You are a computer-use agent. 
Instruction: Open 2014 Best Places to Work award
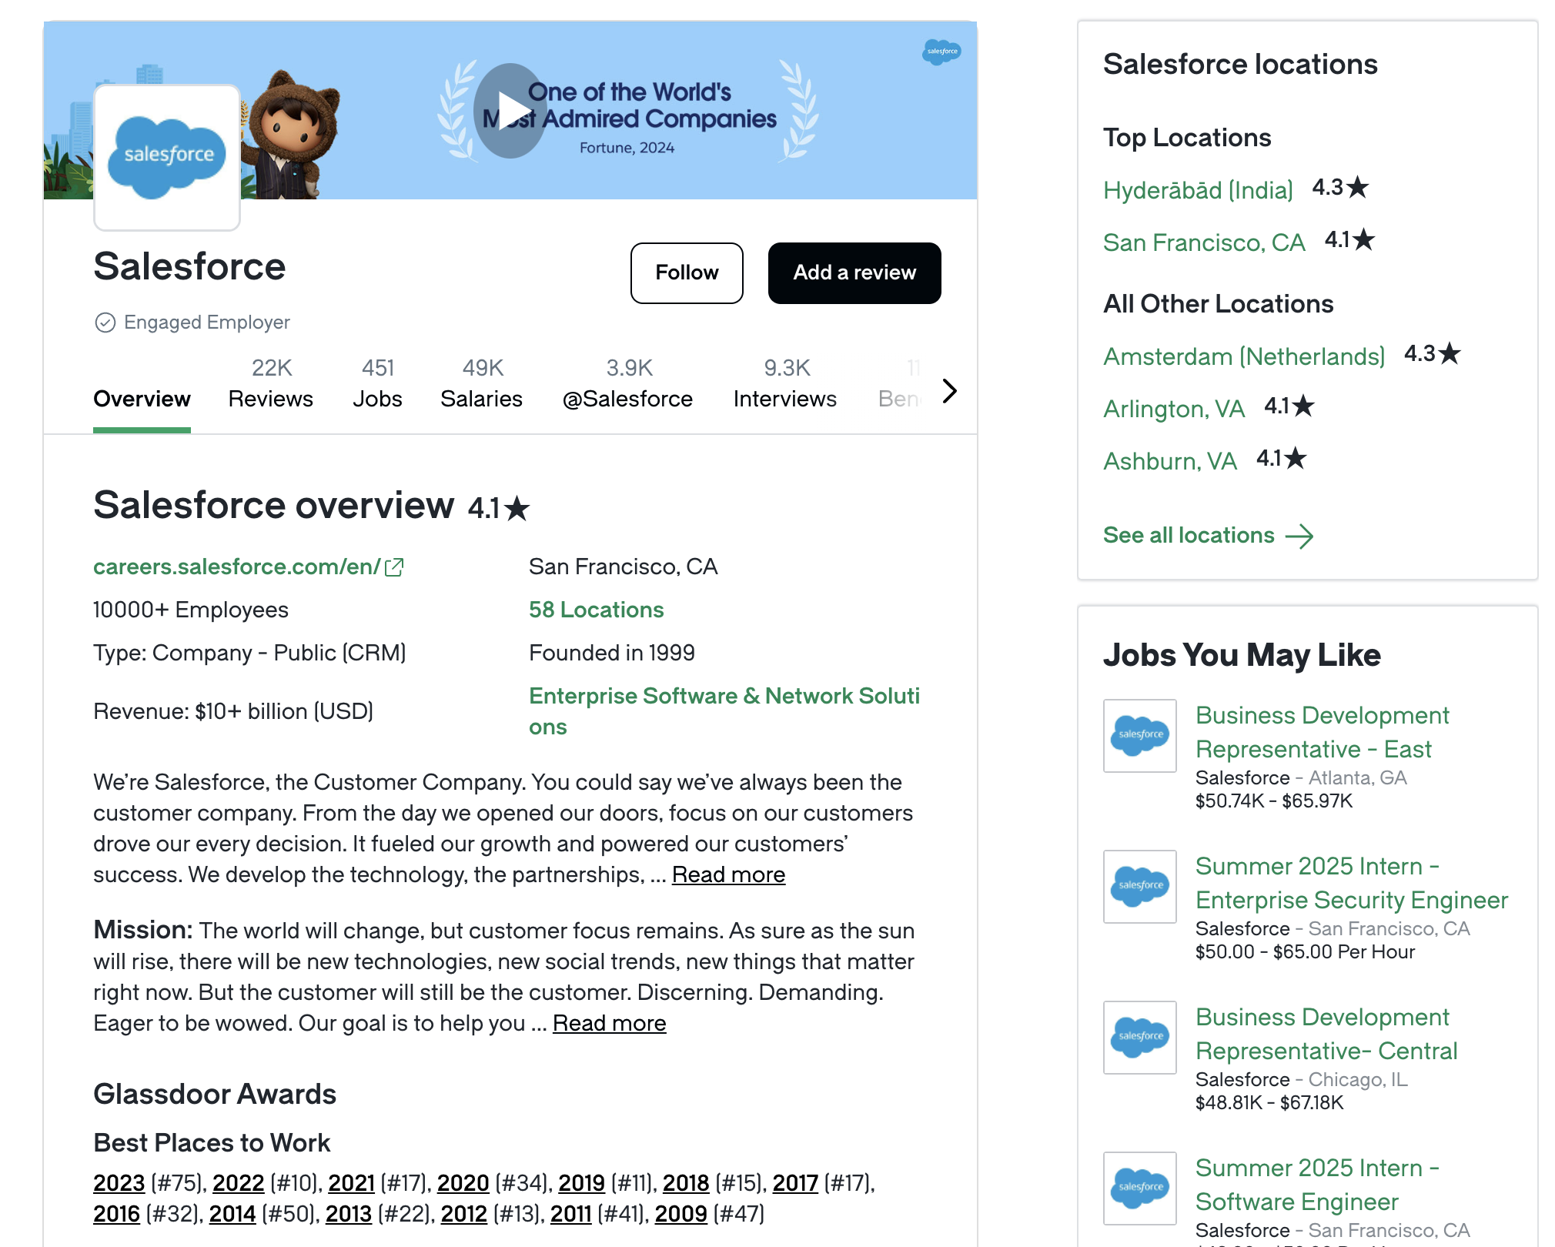click(232, 1214)
